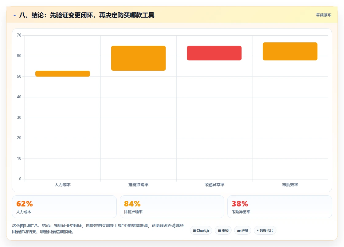The height and width of the screenshot is (247, 344).
Task: Select the 审批效率 orange waterfall bar
Action: tap(290, 51)
